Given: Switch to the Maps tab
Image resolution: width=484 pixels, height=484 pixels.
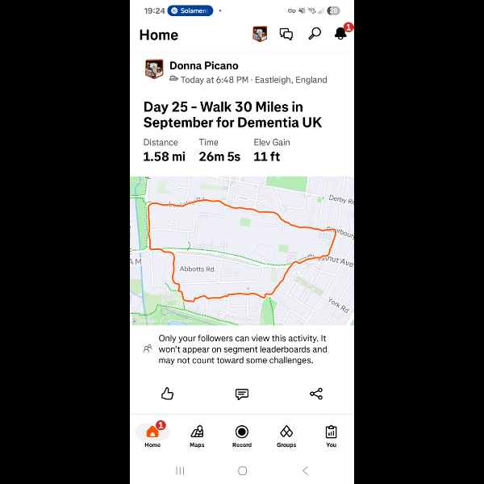Looking at the screenshot, I should (197, 436).
